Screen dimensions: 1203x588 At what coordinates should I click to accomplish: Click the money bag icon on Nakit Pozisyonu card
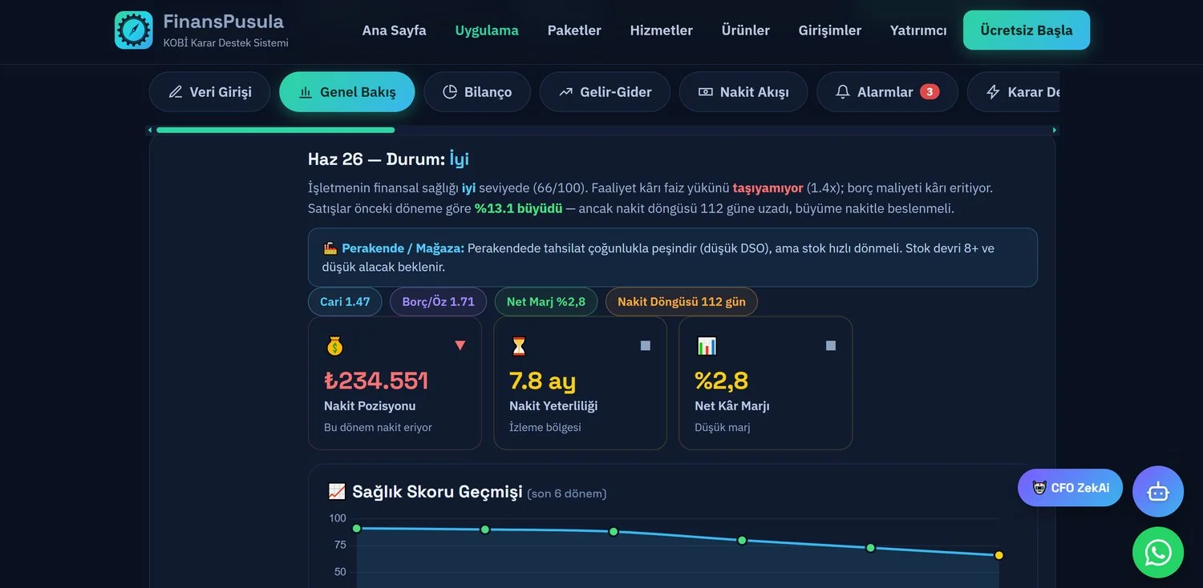(x=334, y=346)
